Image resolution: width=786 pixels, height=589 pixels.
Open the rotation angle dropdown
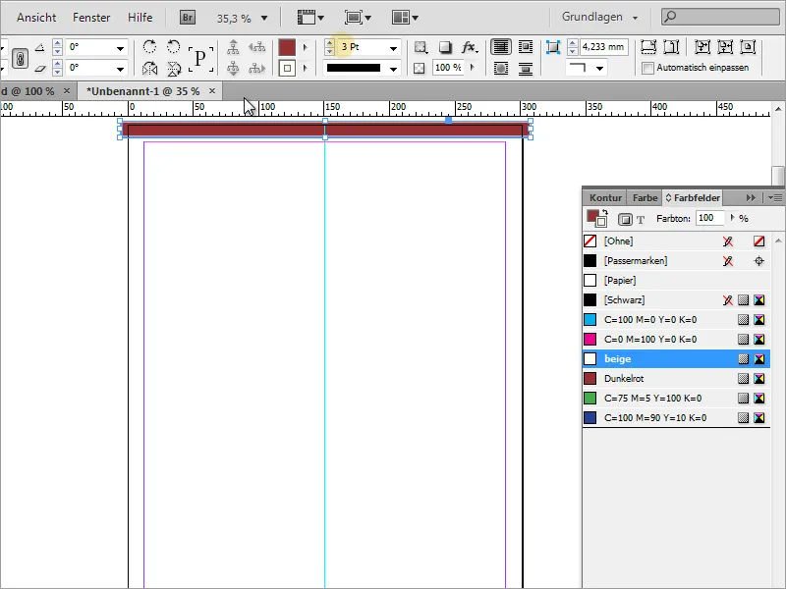point(120,48)
